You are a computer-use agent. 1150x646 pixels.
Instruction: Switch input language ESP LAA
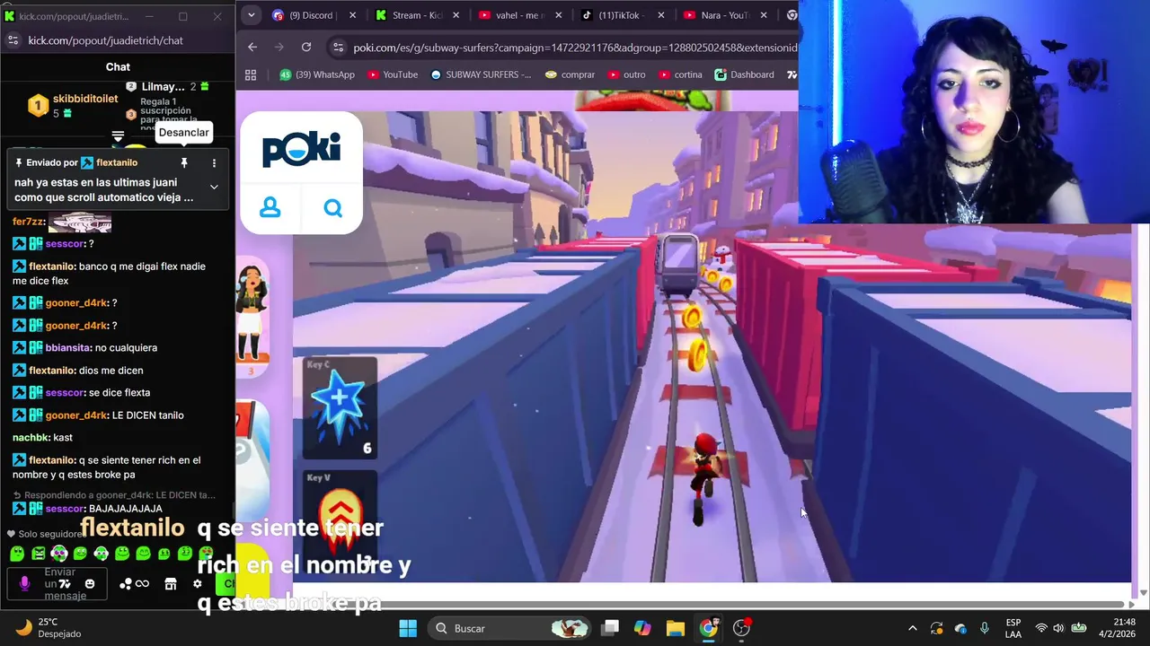coord(1013,628)
